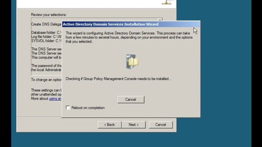Select the 'Checking if Group Policy Management Console' status text
This screenshot has width=262, height=147.
[118, 79]
